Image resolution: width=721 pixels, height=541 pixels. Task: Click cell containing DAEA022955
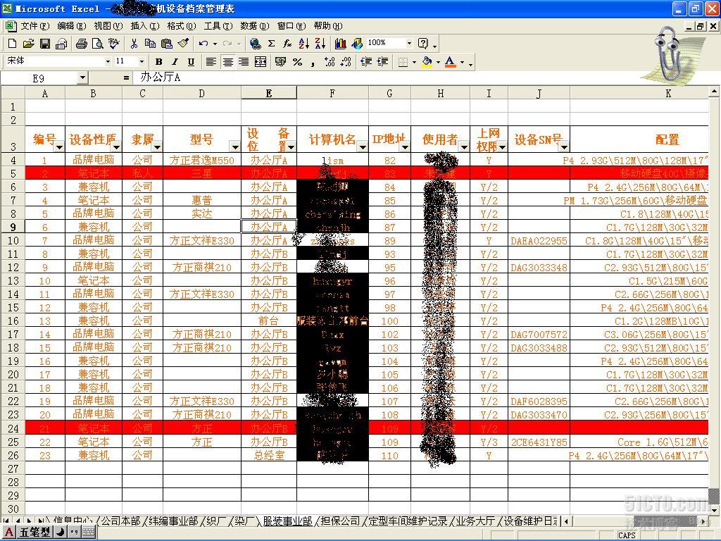[539, 241]
